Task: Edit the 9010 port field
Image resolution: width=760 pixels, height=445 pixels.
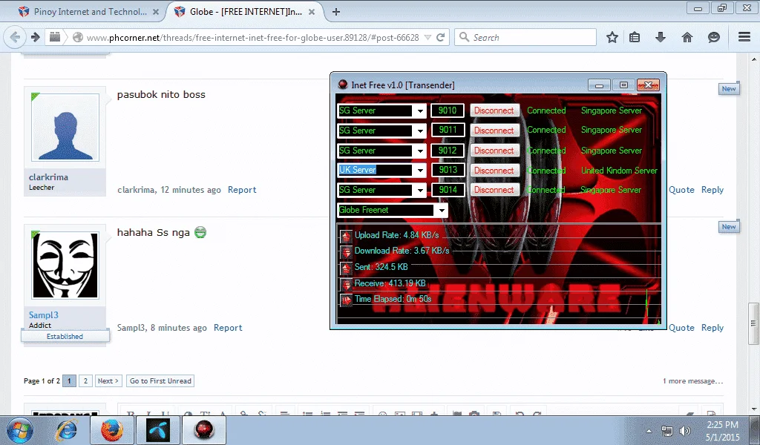Action: 448,111
